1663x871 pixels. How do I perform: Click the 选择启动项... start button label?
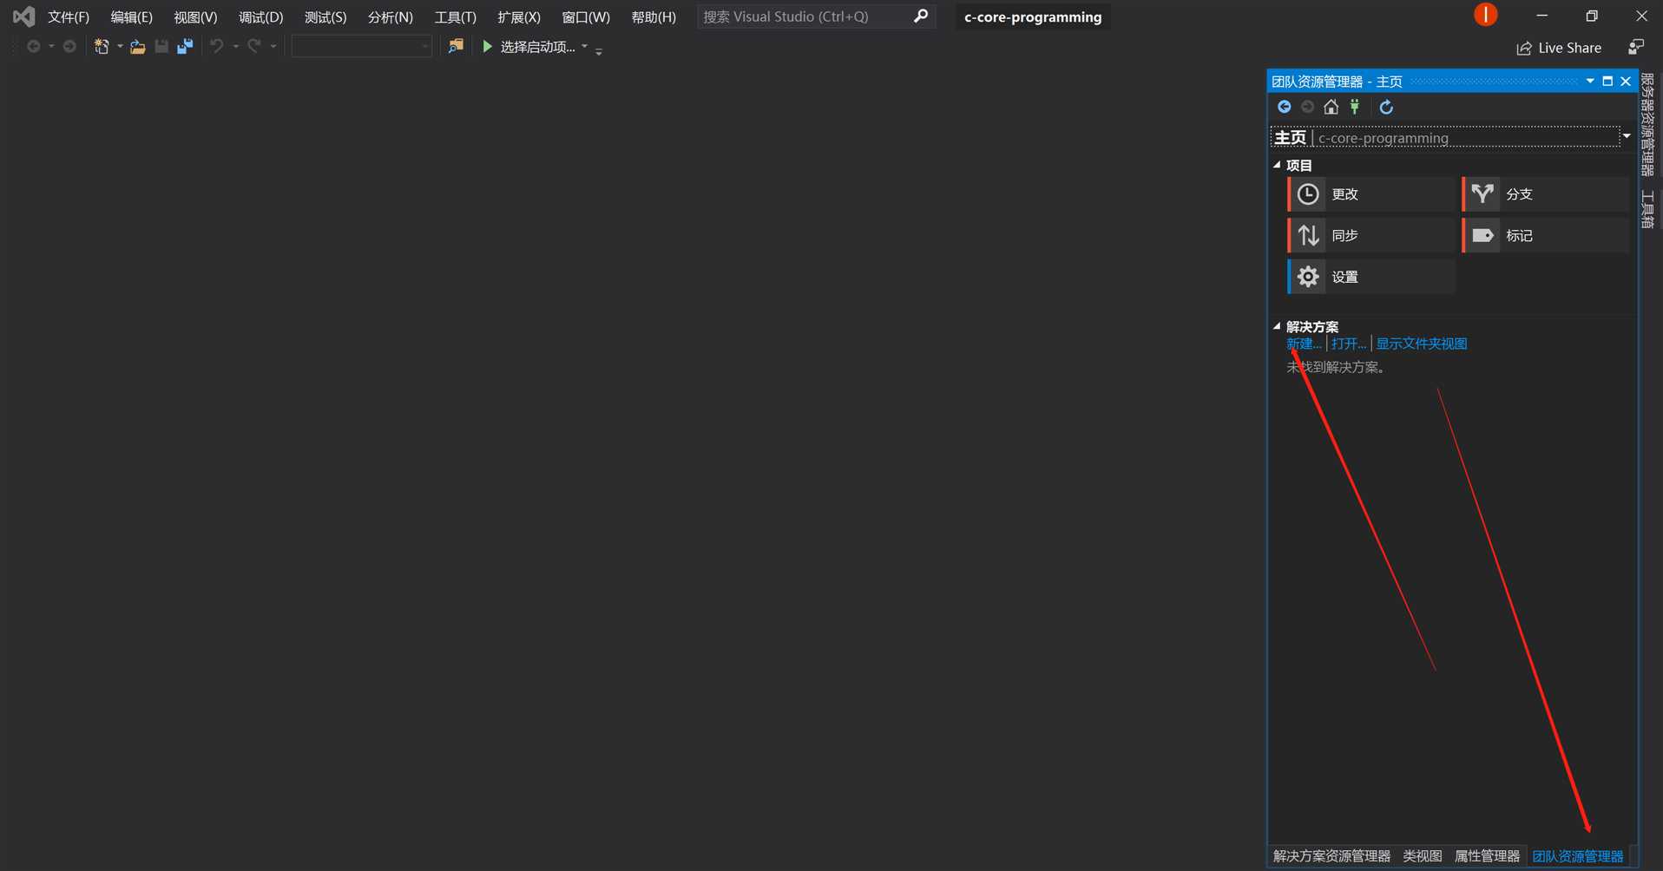[x=538, y=47]
